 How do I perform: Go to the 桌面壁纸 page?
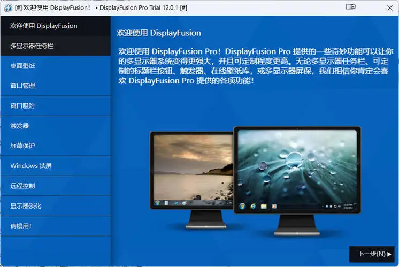55,66
